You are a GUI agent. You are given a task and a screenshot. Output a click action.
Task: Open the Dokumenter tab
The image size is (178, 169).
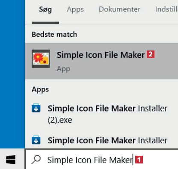point(119,9)
